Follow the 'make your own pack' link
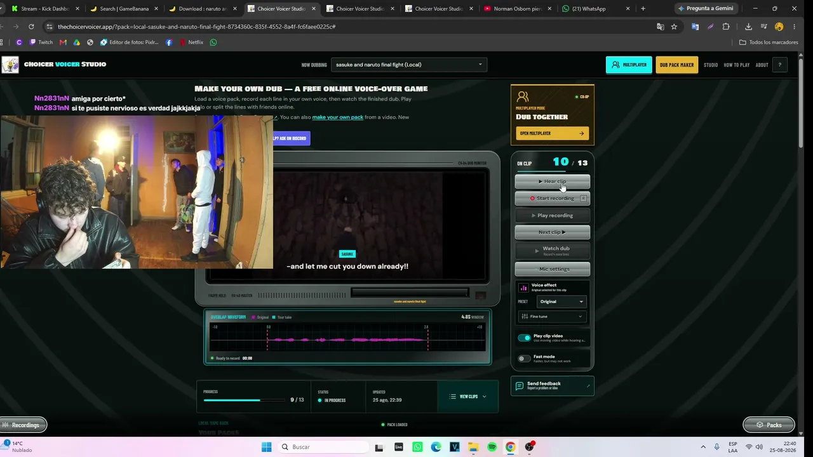813x457 pixels. pos(338,117)
